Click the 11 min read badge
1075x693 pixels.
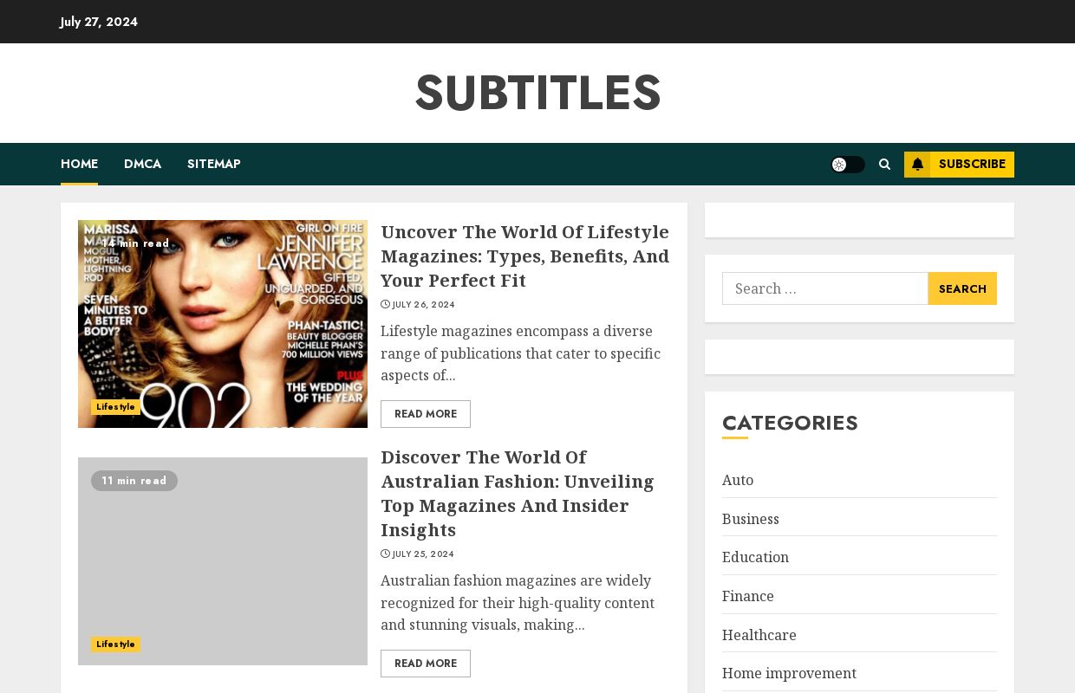tap(134, 481)
